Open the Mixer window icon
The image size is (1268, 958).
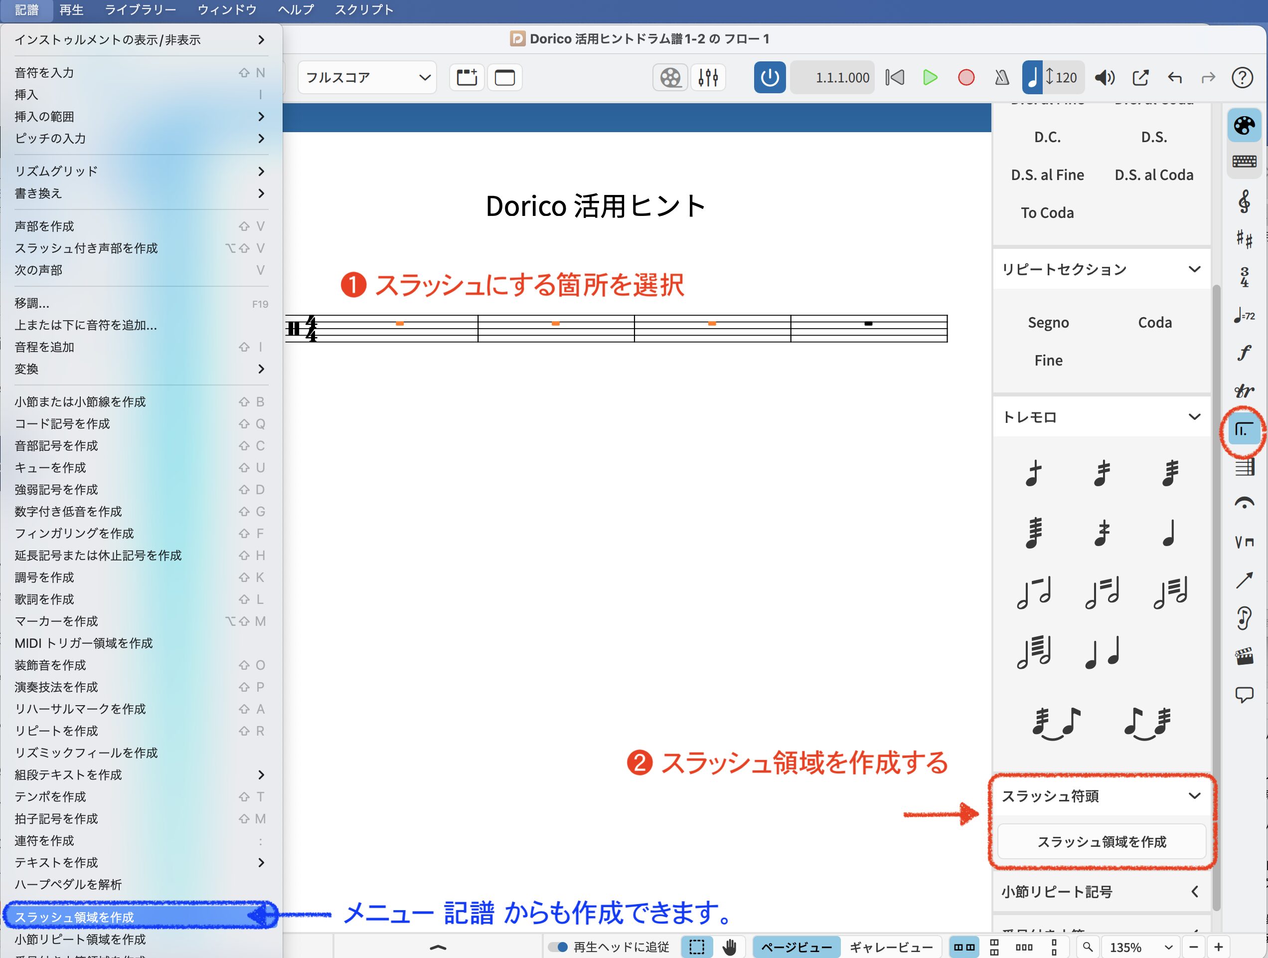coord(708,77)
